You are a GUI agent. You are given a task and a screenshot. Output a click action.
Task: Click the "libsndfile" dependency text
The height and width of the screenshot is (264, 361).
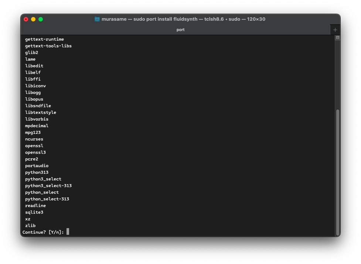click(38, 106)
